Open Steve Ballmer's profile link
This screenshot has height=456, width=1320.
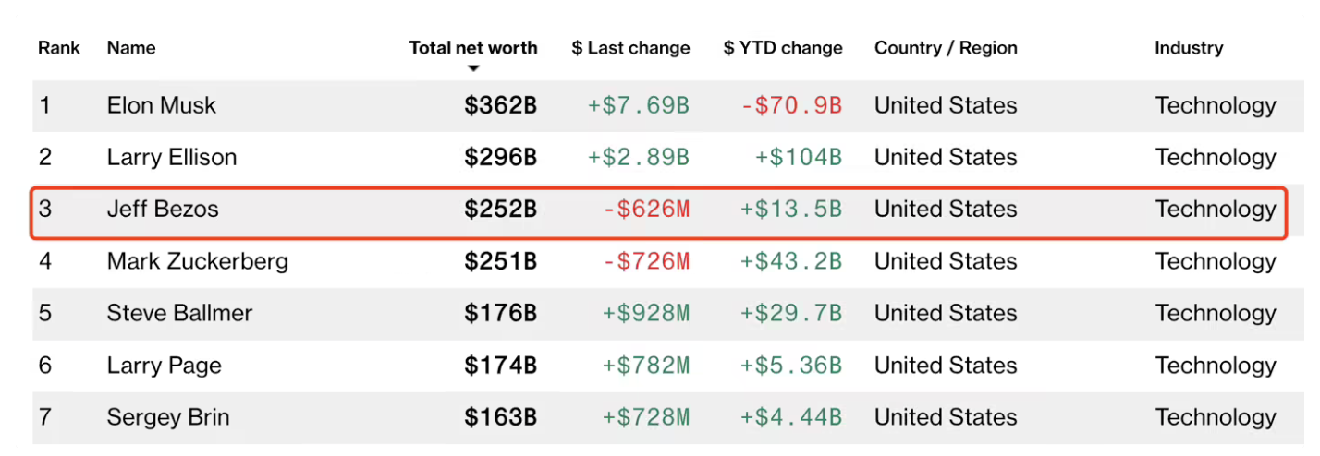(179, 313)
